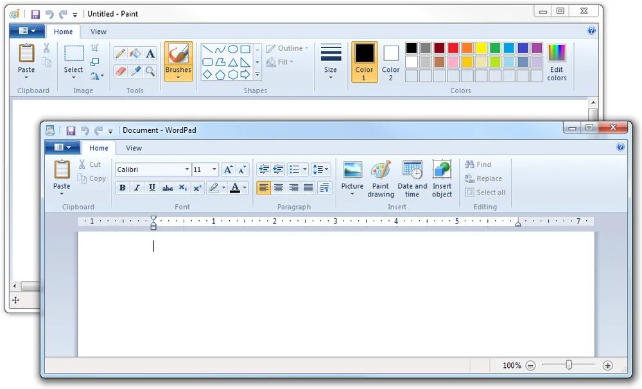Insert Date and time in WordPad
642x389 pixels.
pos(412,179)
